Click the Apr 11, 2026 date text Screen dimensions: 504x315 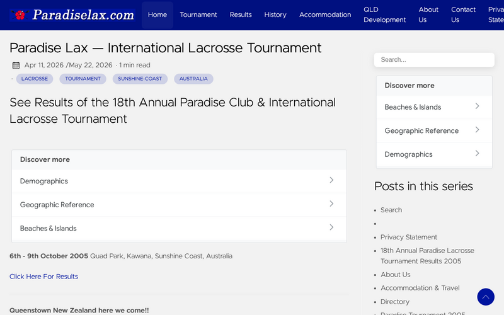(x=44, y=66)
